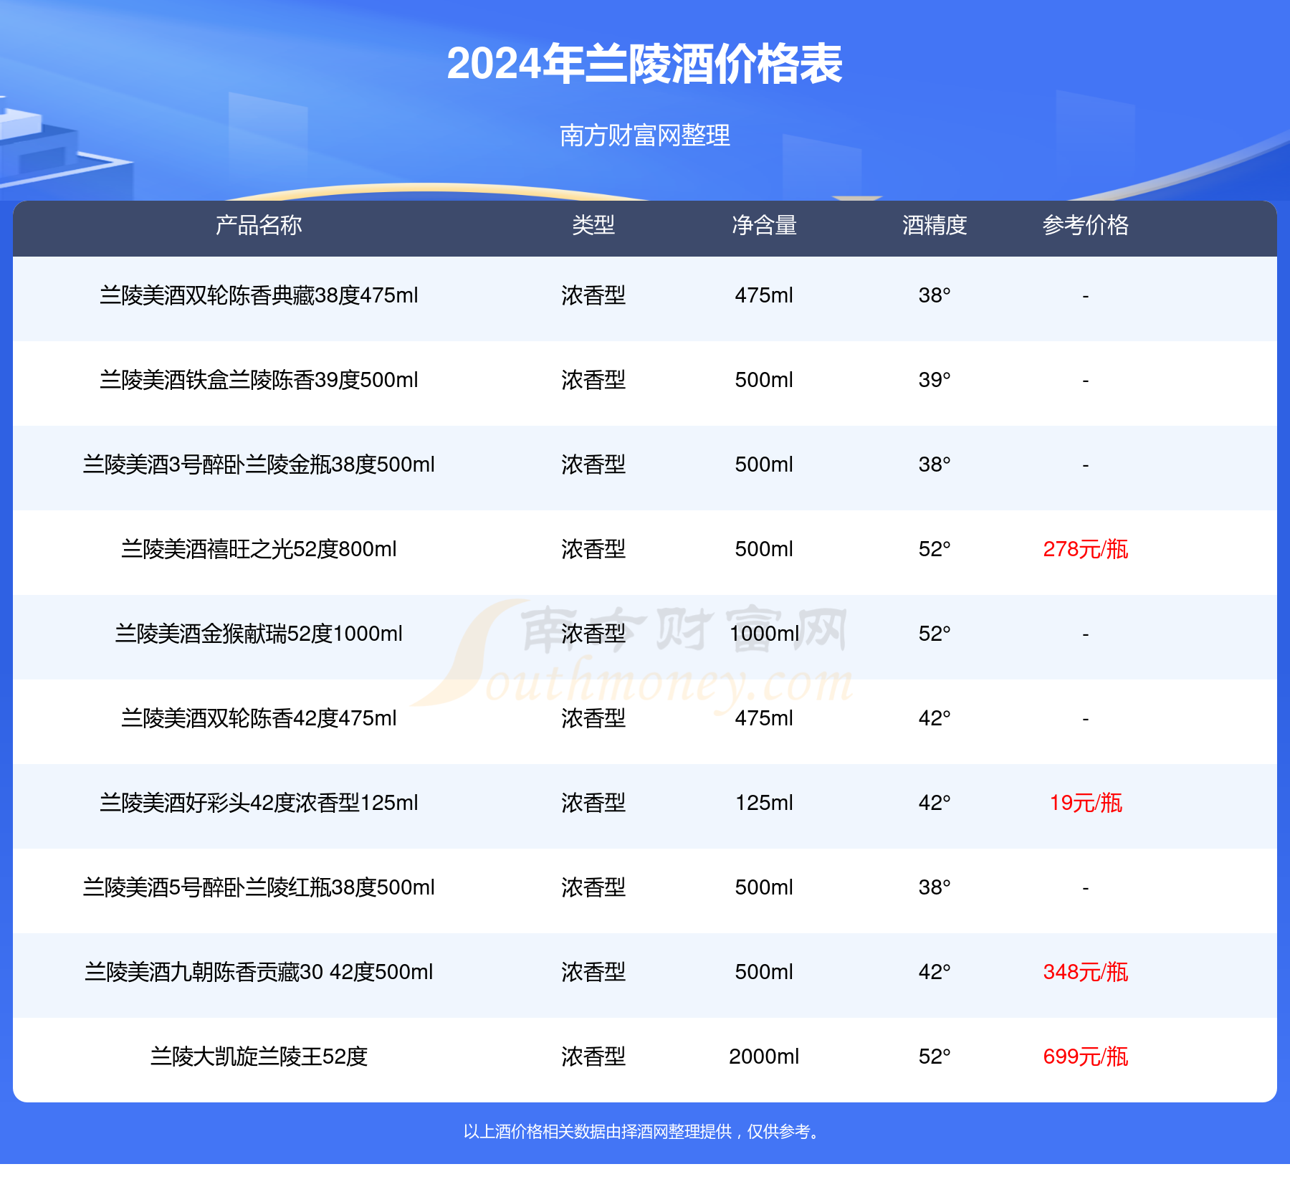The image size is (1290, 1197).
Task: Click 475ml in the 典藏38度 row
Action: pos(764,295)
